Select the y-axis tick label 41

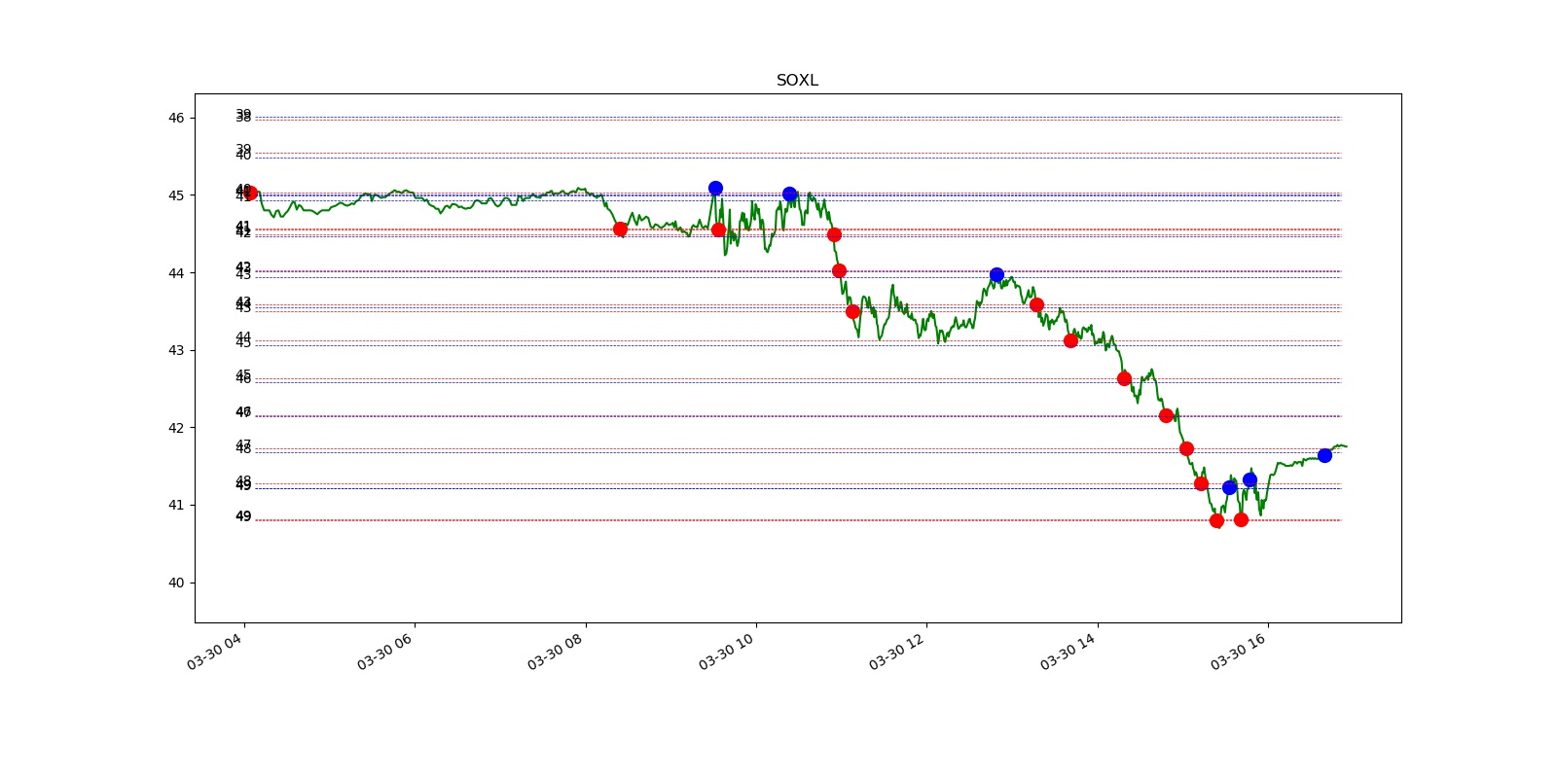point(176,505)
